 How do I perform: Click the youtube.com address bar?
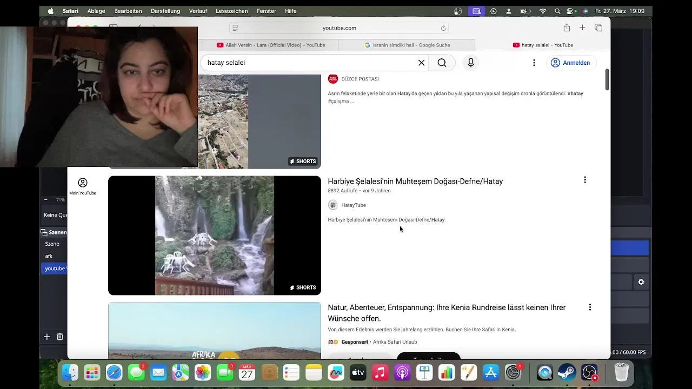coord(340,28)
